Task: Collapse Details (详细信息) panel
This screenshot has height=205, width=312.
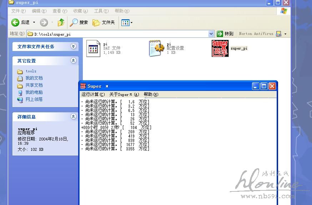Action: [x=74, y=117]
